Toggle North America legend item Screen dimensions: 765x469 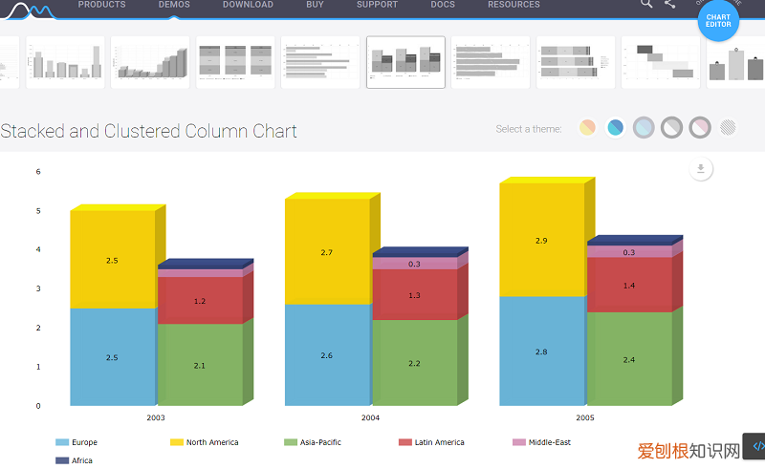204,442
